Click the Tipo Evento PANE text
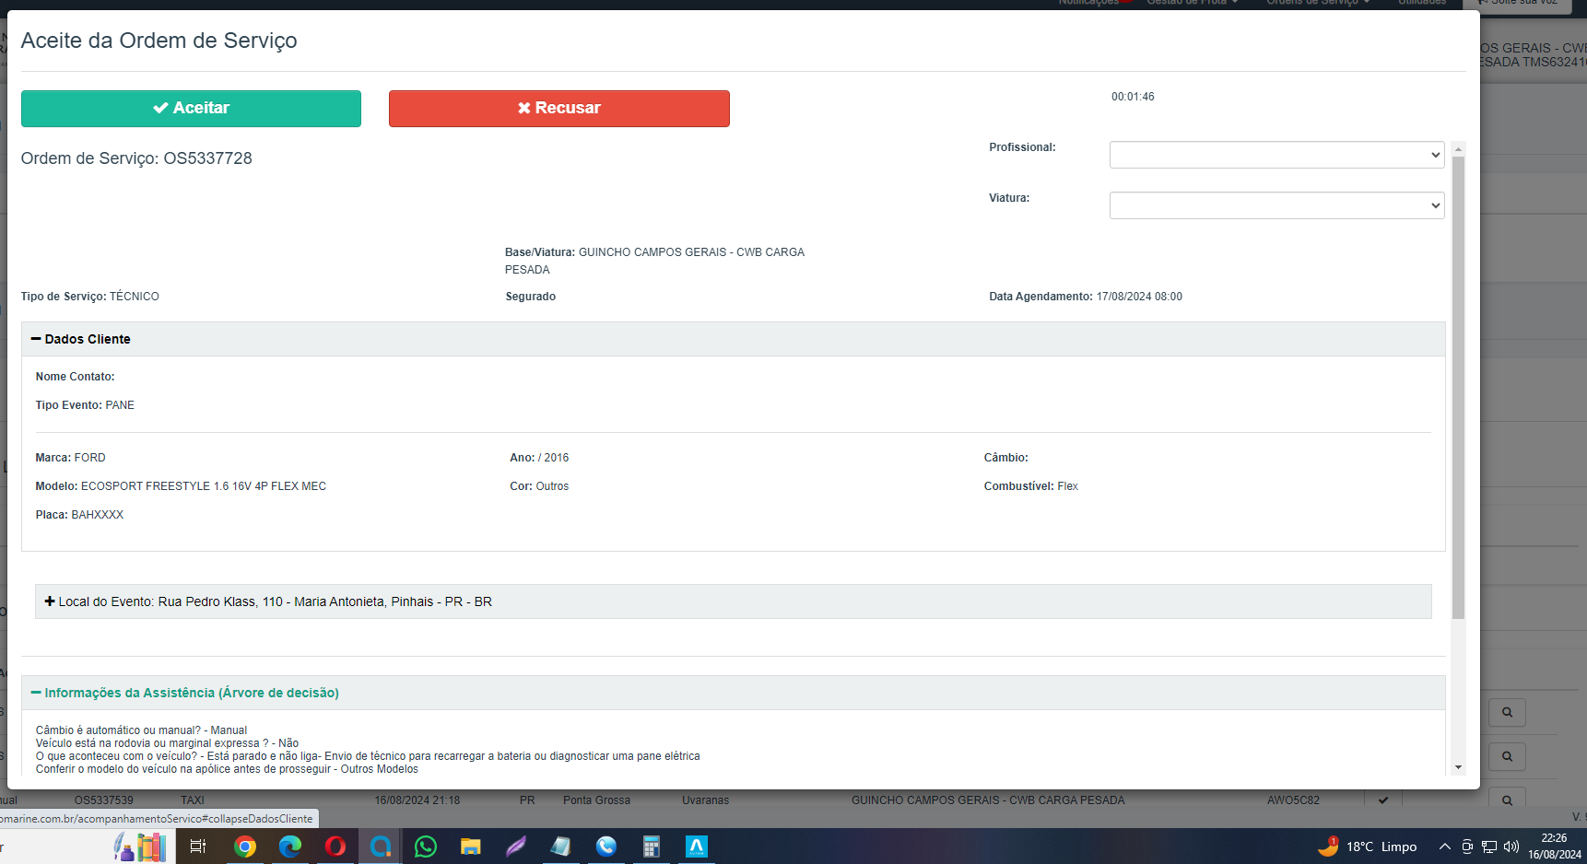Image resolution: width=1587 pixels, height=864 pixels. 85,405
